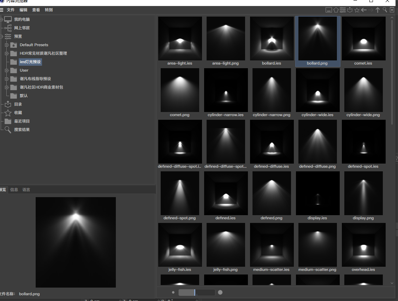
Task: Select the defined-diffuse.ies thumbnail
Action: [272, 142]
